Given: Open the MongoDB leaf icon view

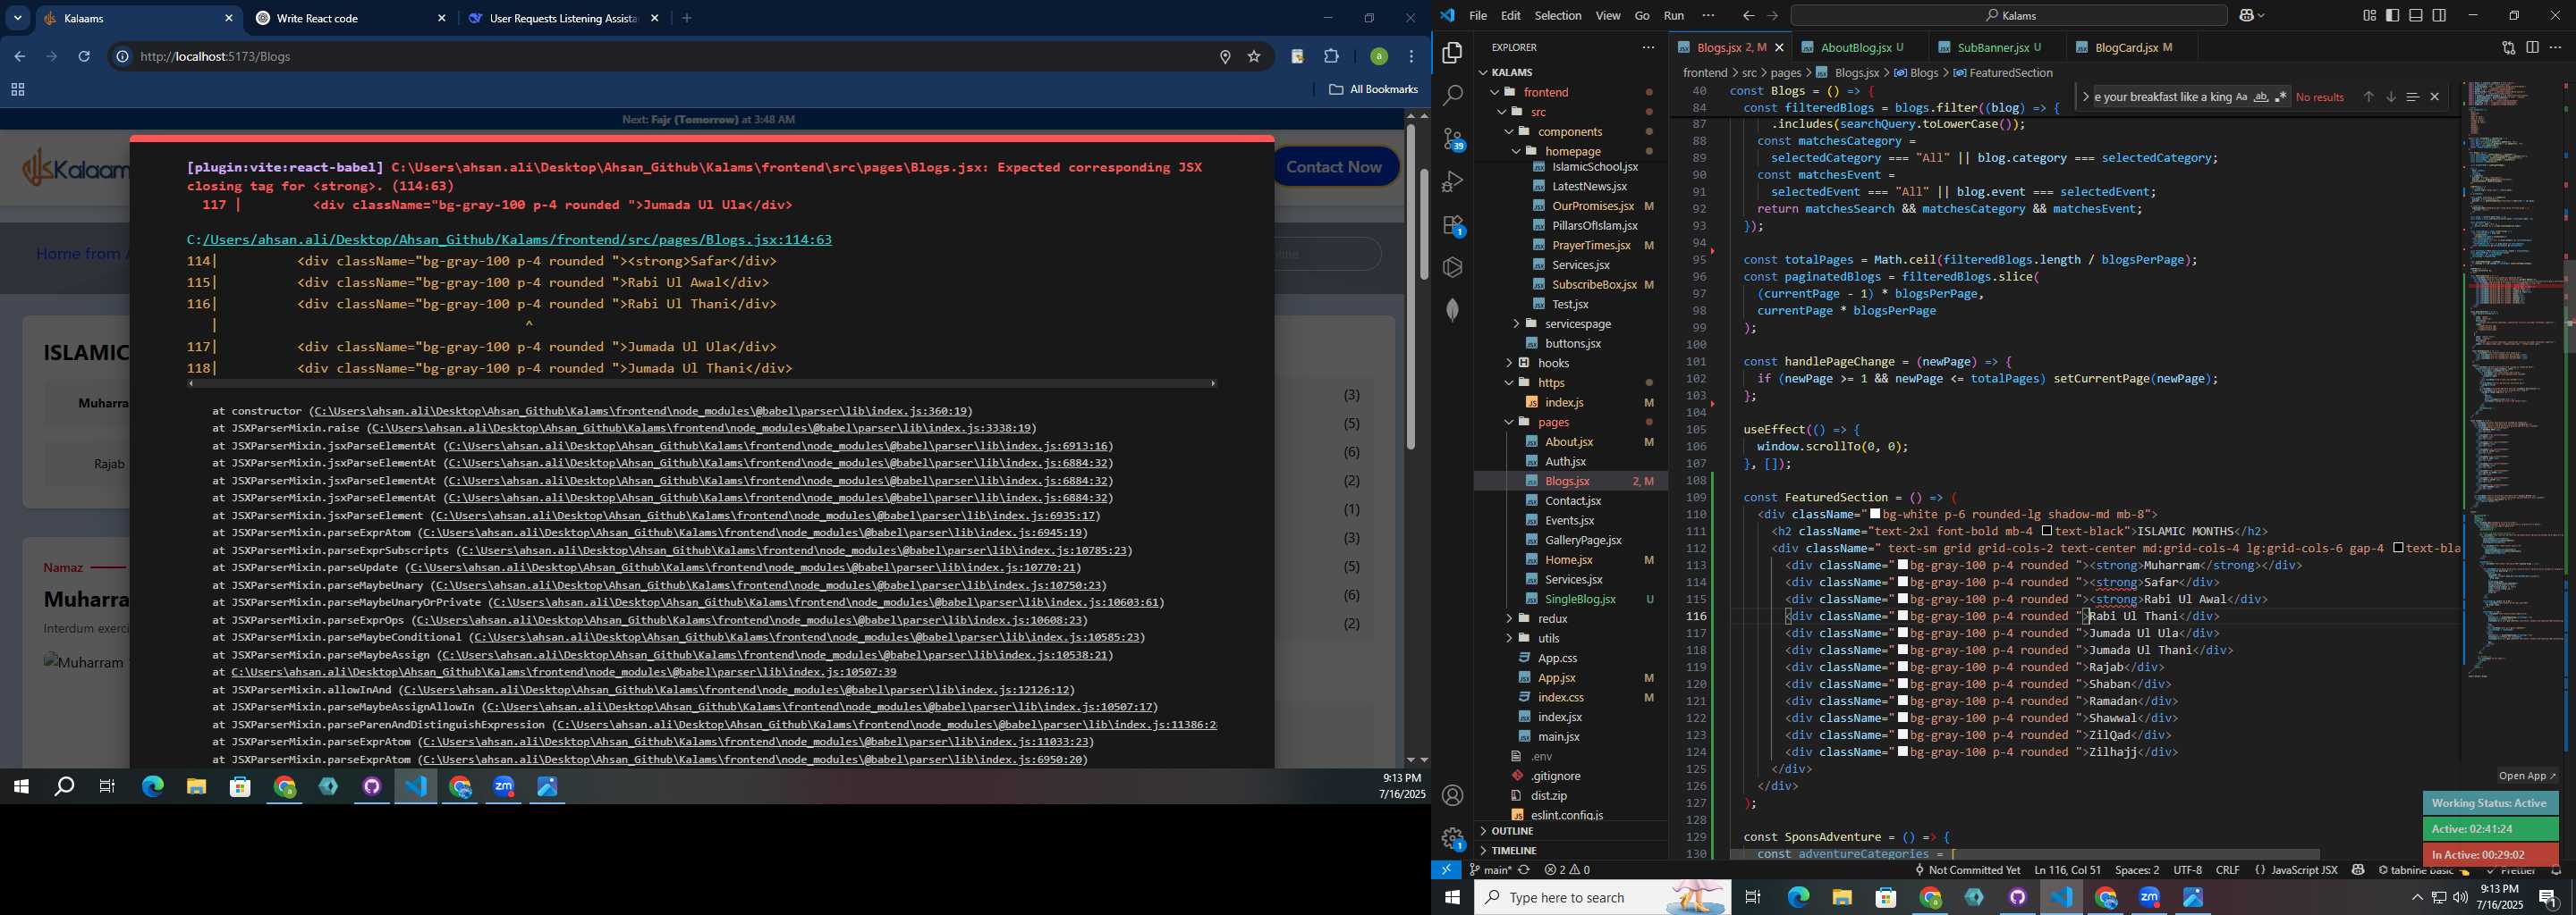Looking at the screenshot, I should click(1453, 311).
